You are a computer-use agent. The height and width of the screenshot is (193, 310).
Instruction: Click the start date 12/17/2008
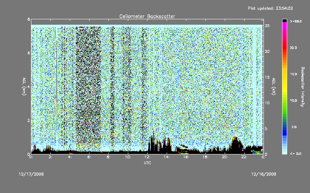31,174
